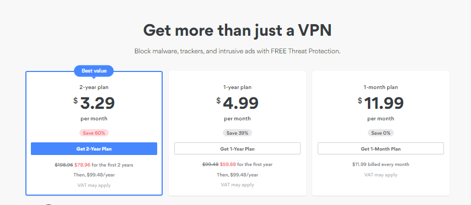
Task: Click the Get 2-Year Plan button
Action: 94,149
